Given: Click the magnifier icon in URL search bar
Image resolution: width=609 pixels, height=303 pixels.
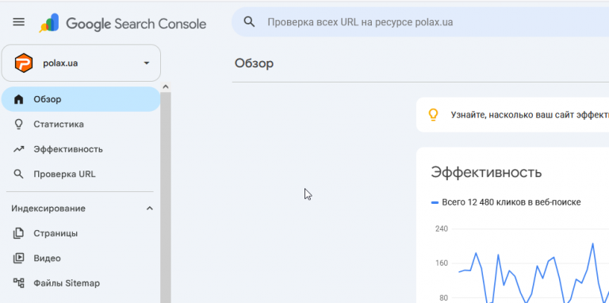Looking at the screenshot, I should tap(249, 22).
